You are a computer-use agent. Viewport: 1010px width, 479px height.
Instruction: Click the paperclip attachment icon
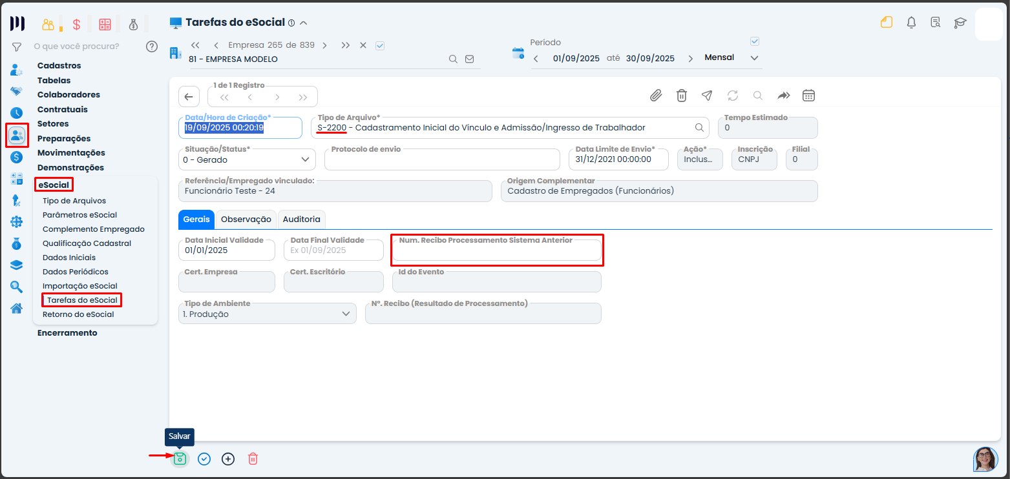click(656, 96)
